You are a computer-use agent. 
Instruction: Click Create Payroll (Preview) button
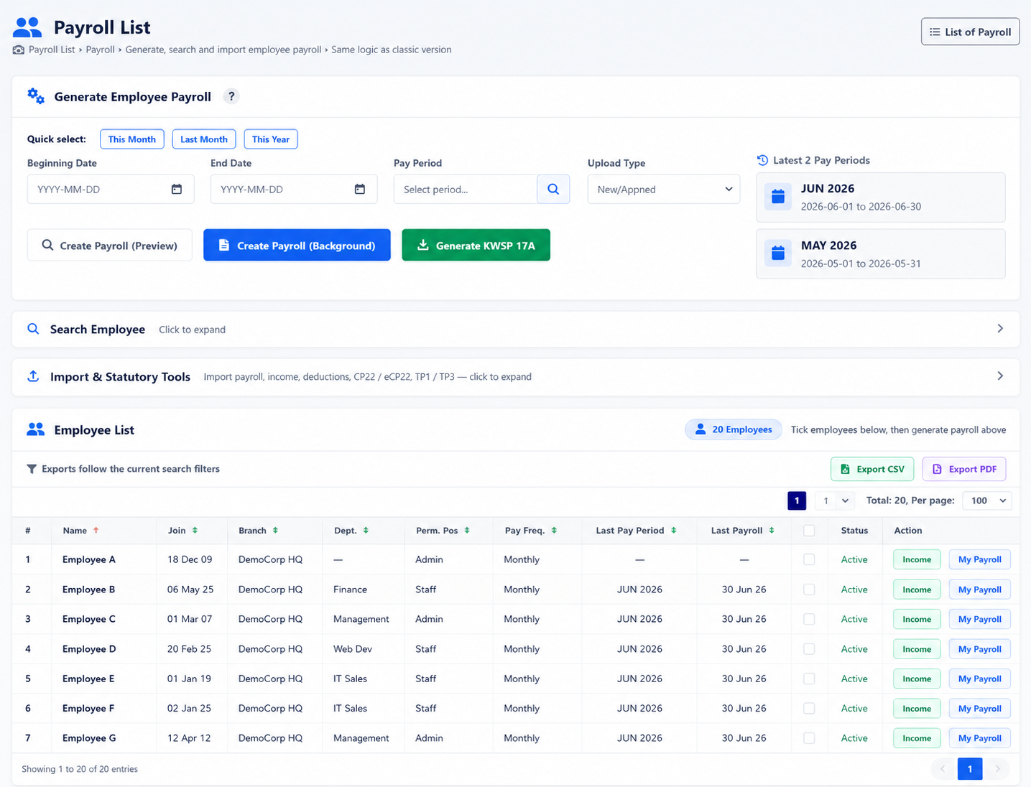[x=110, y=245]
